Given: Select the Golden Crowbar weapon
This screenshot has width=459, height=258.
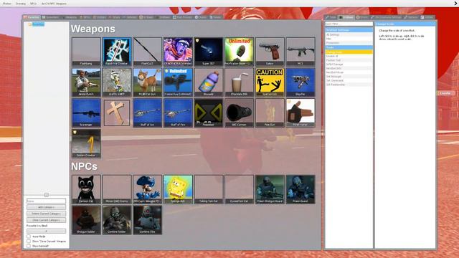Looking at the screenshot, I should point(86,143).
